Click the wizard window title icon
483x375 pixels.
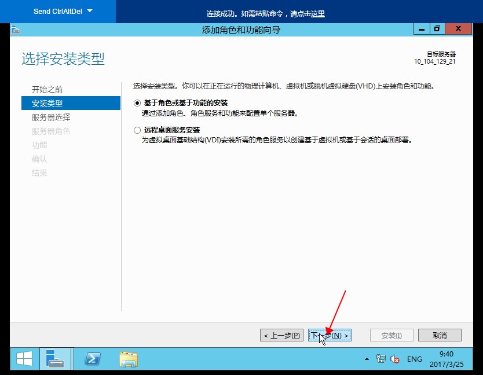tap(16, 30)
